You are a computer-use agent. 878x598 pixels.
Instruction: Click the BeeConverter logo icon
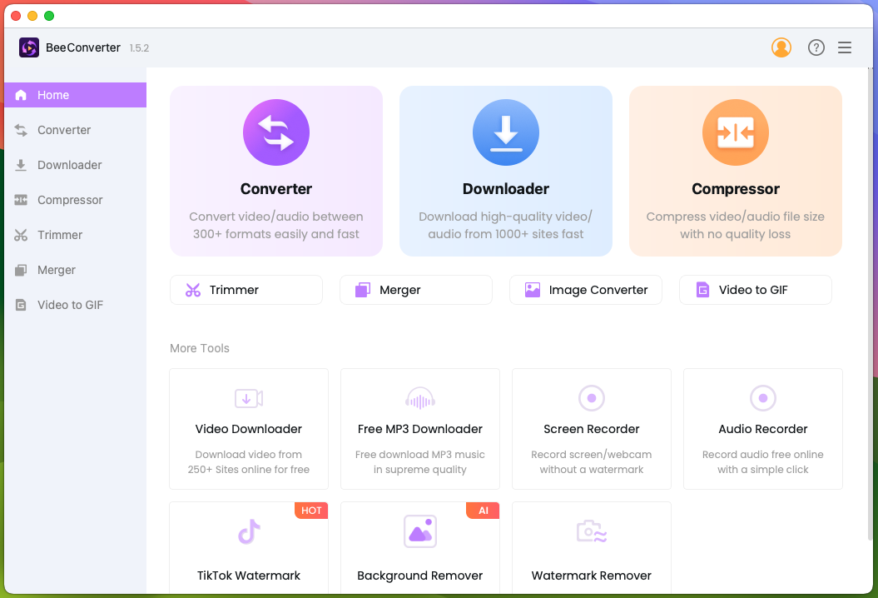[29, 47]
